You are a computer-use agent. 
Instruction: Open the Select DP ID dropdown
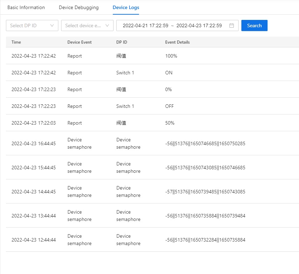click(x=32, y=25)
